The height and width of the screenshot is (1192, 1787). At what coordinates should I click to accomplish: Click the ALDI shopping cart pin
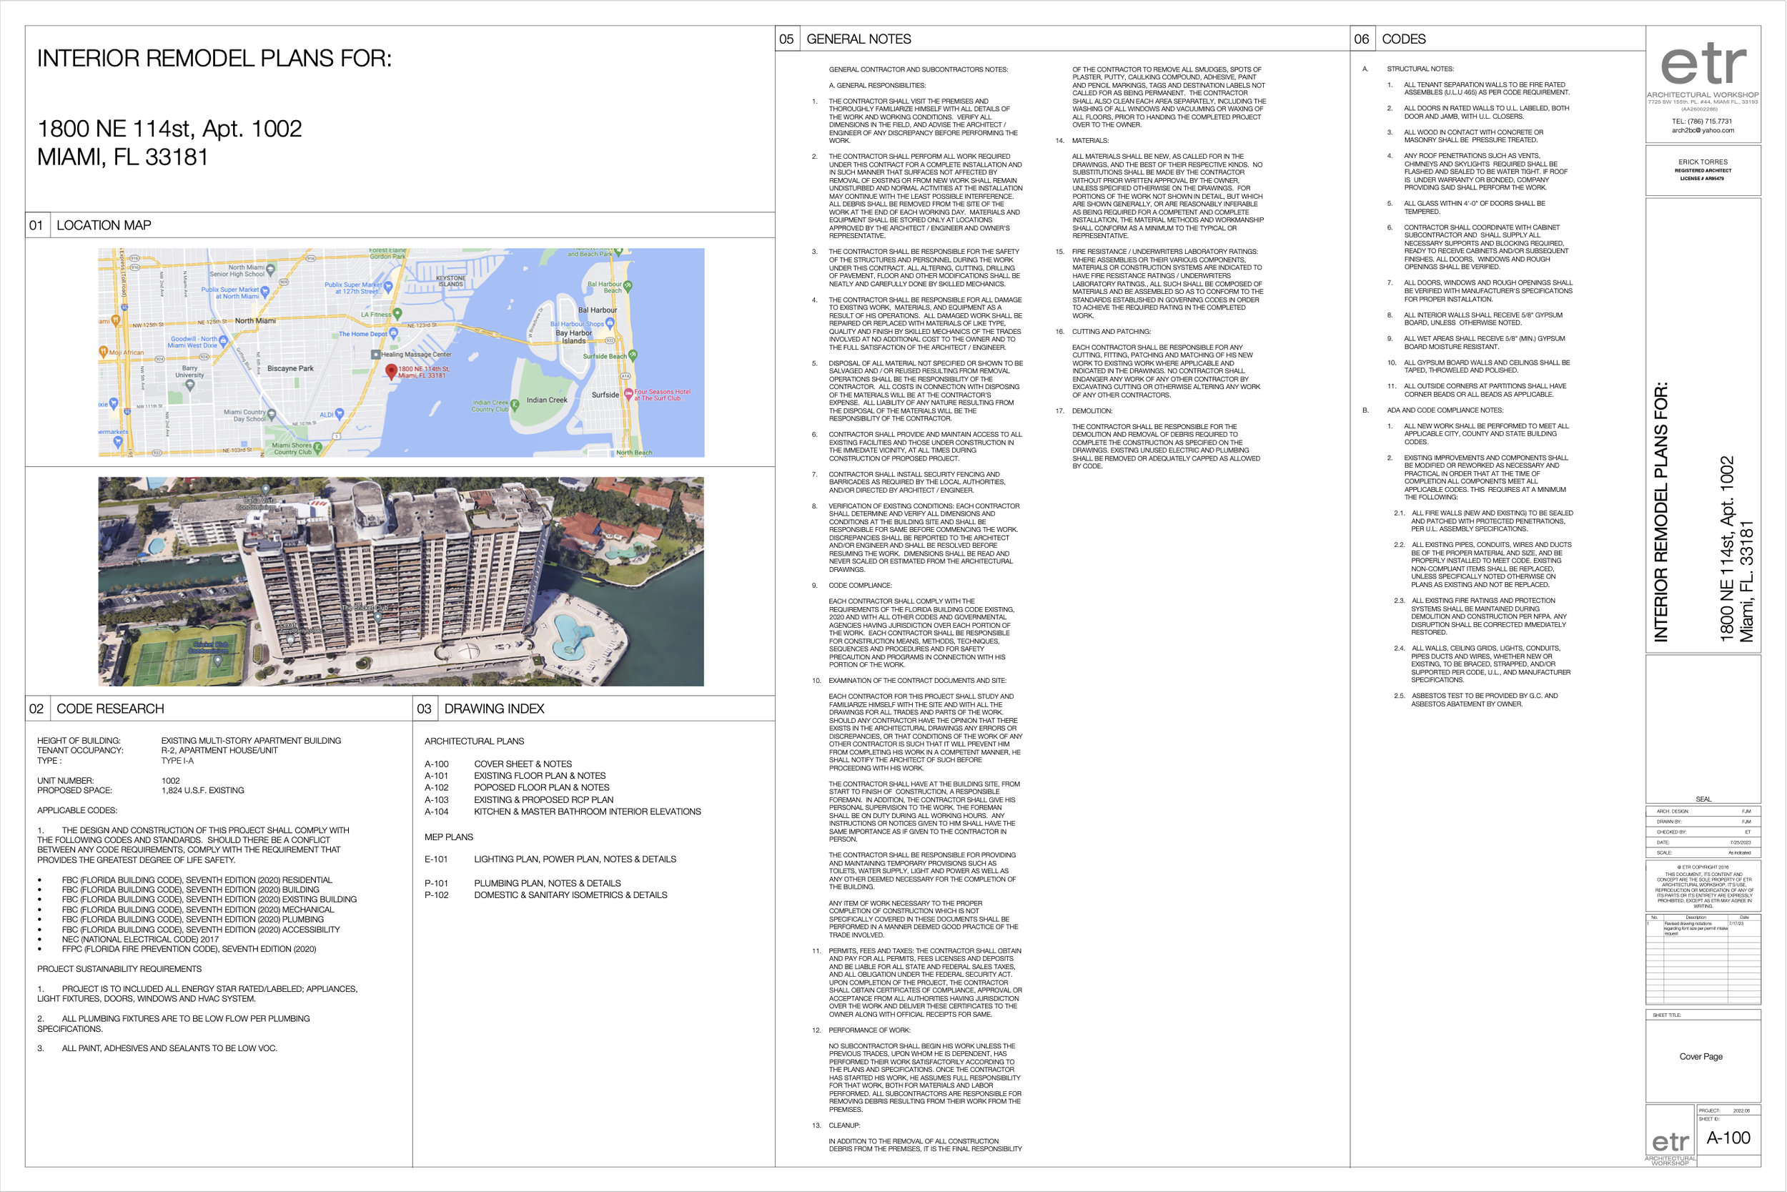pyautogui.click(x=340, y=413)
